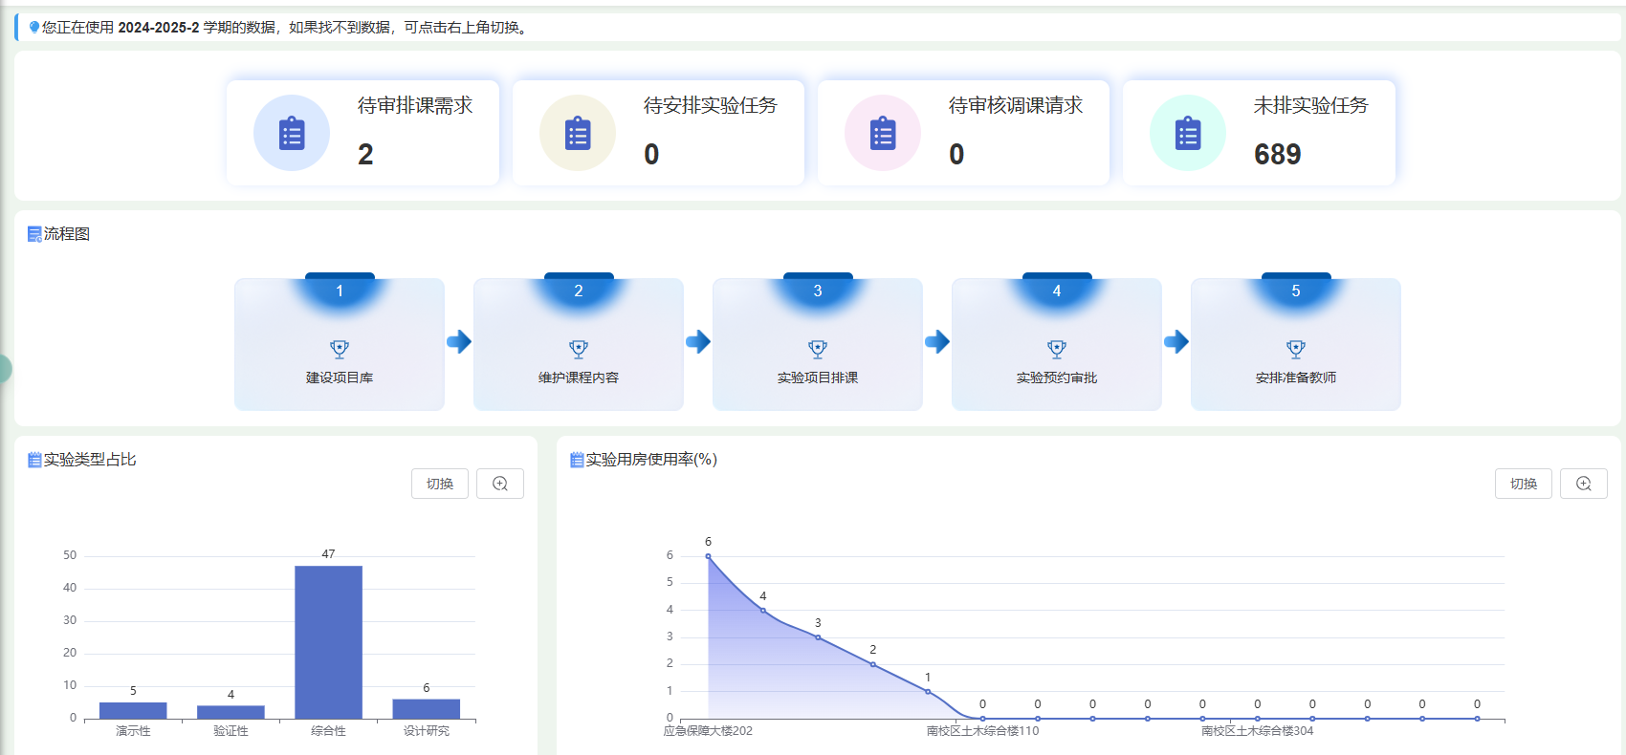Viewport: 1626px width, 755px height.
Task: Click the trophy icon above 实验预约审批
Action: (x=1057, y=349)
